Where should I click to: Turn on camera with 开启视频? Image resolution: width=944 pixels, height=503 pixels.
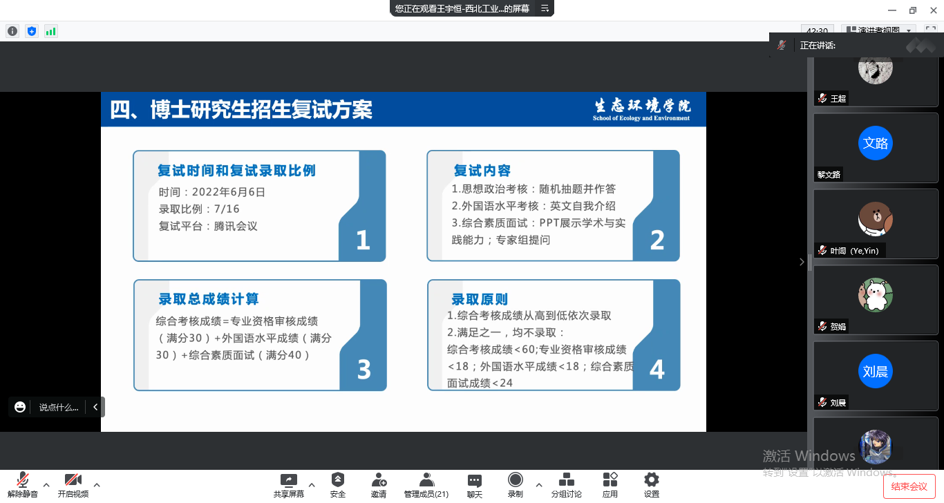[73, 484]
